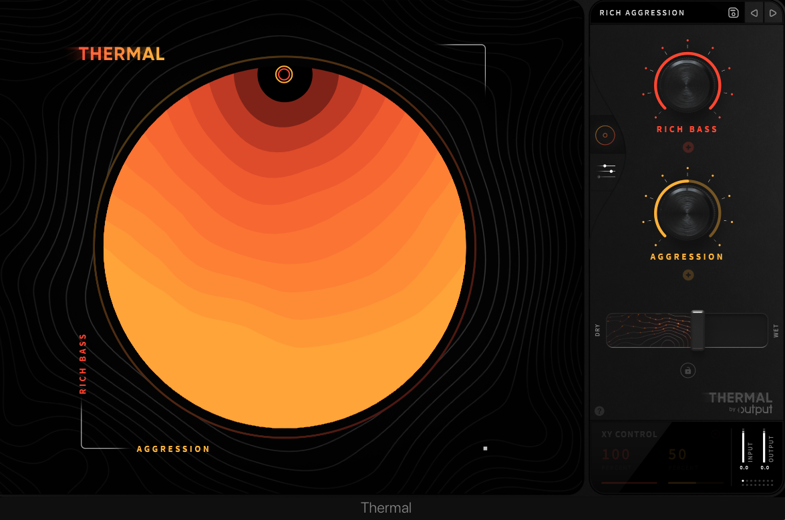785x520 pixels.
Task: Click the XY Control 100 percent value
Action: (x=616, y=455)
